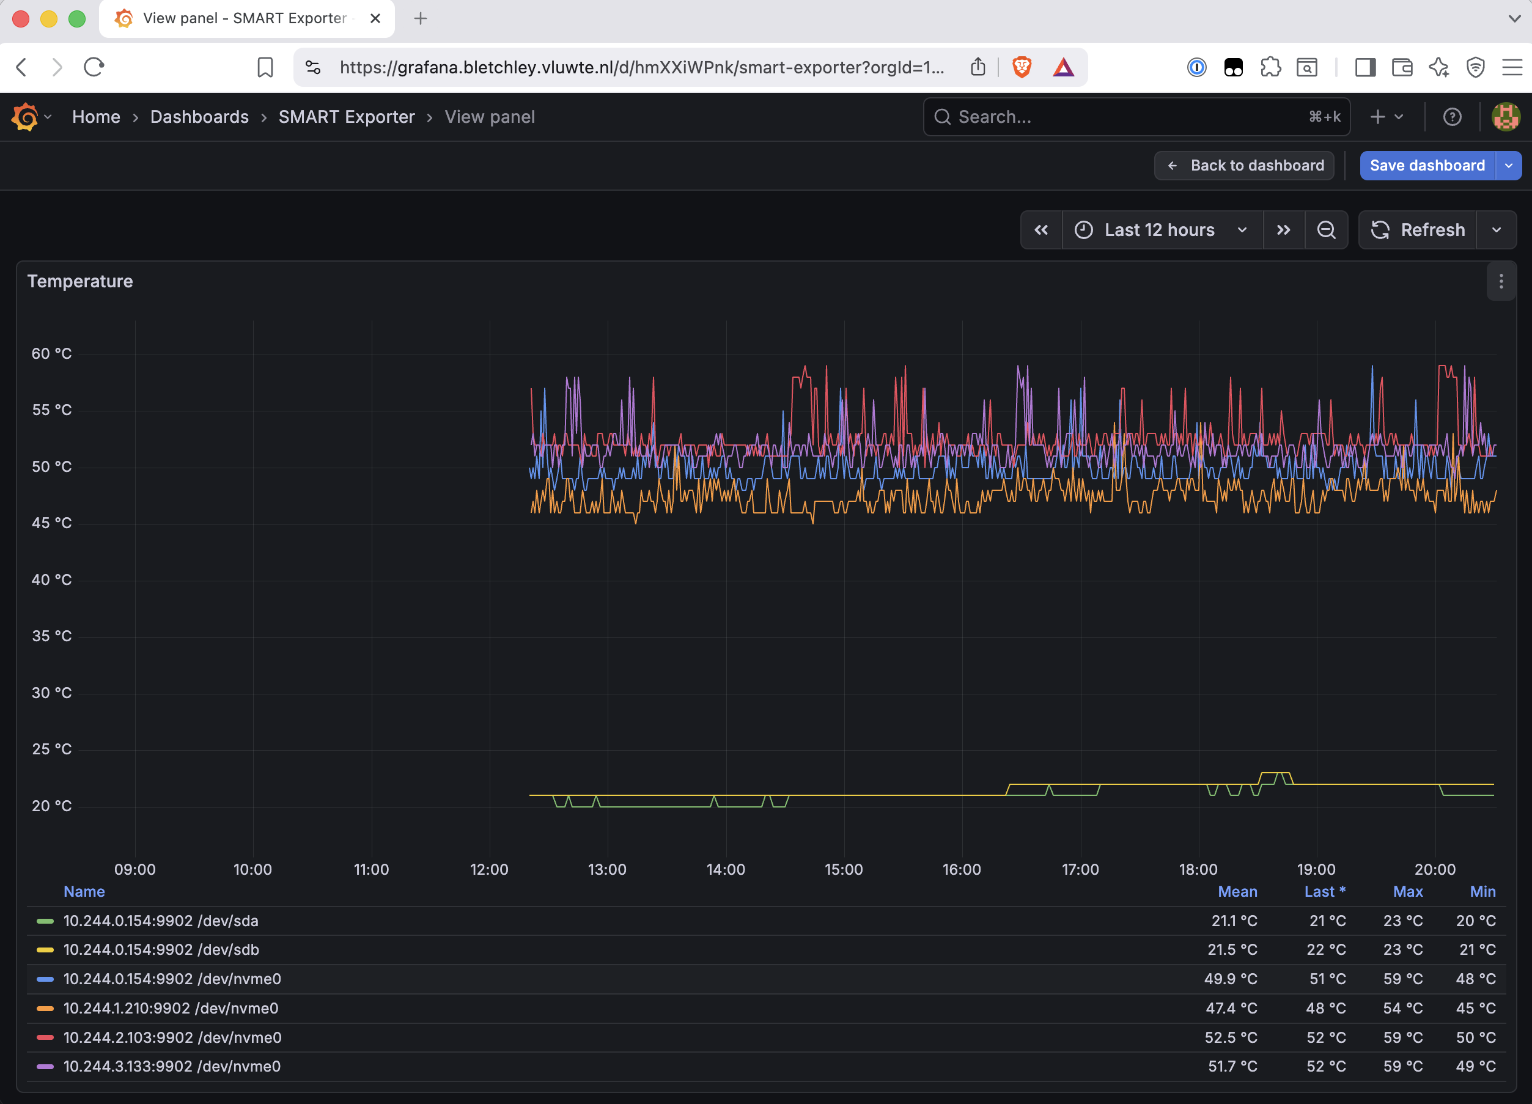1532x1104 pixels.
Task: Sort legend by Min column
Action: pos(1482,891)
